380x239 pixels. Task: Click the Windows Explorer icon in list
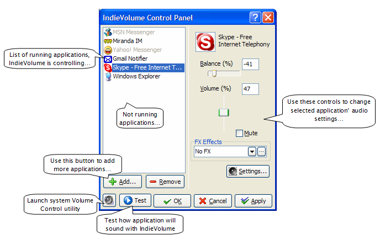[108, 77]
